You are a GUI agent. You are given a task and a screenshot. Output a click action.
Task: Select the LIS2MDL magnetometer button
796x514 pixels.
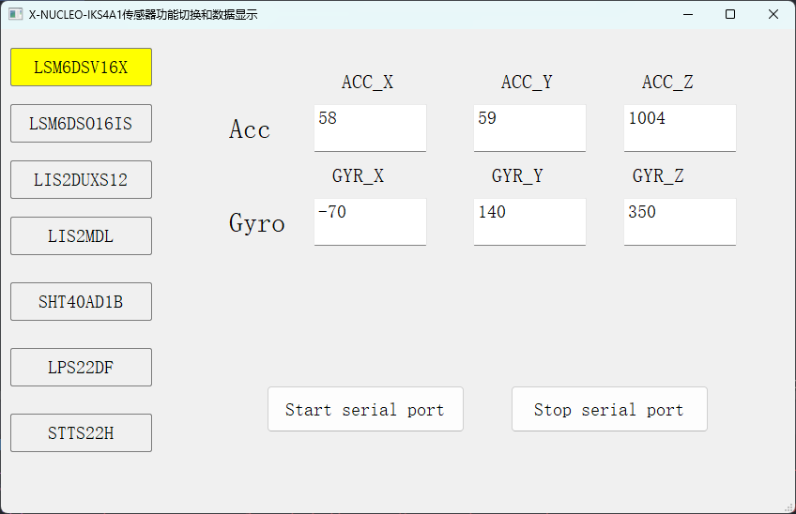pyautogui.click(x=82, y=236)
